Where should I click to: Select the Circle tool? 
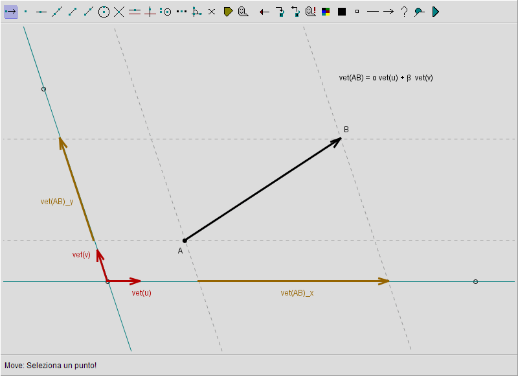coord(104,12)
